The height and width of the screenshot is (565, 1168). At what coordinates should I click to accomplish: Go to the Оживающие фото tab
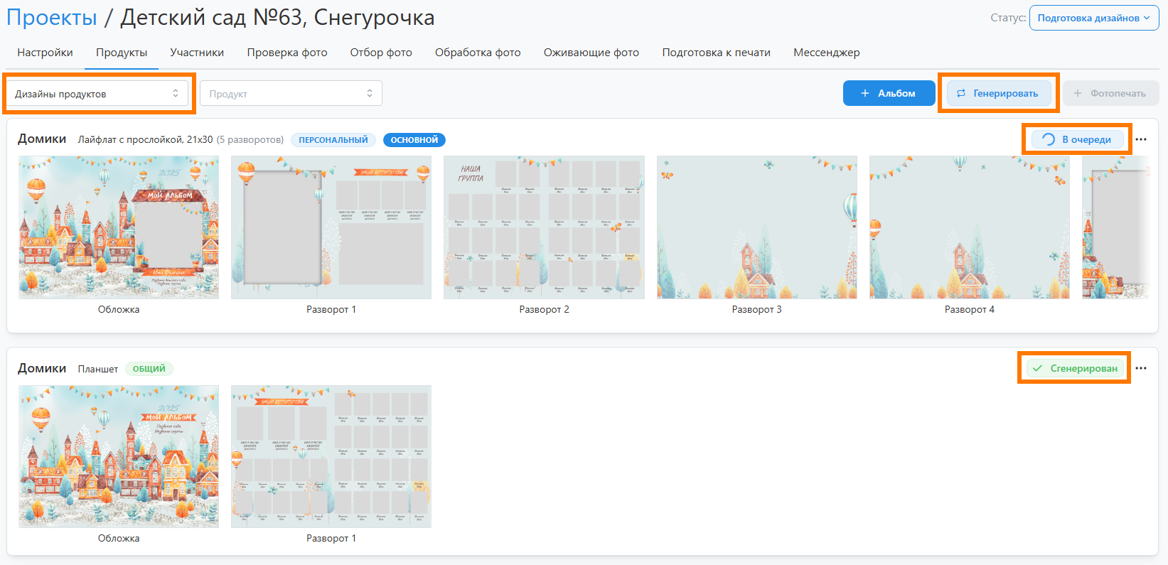tap(591, 53)
